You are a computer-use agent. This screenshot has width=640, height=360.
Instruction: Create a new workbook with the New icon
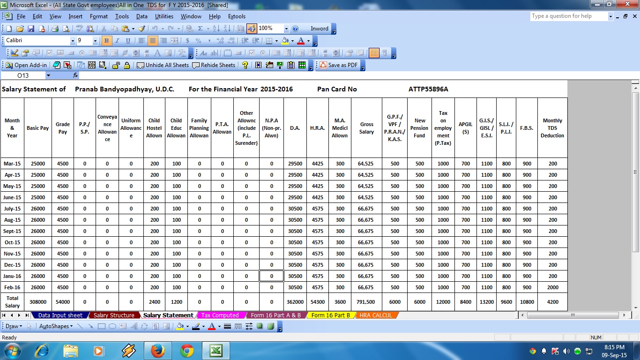9,29
